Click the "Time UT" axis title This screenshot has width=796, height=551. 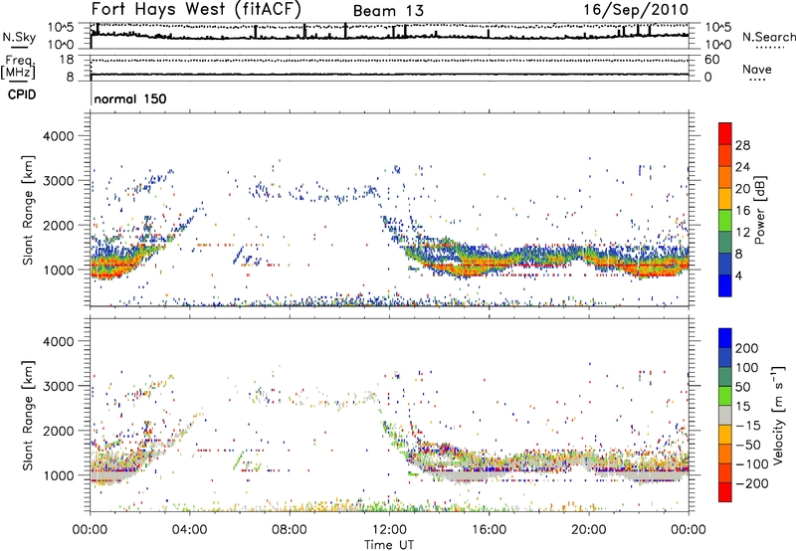389,545
